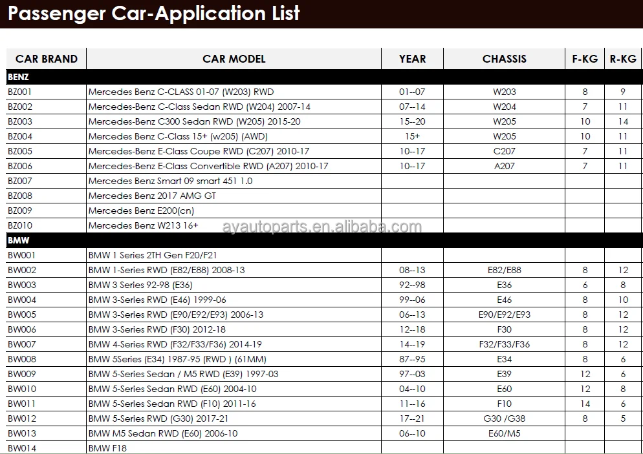
Task: Select year cell '15+'
Action: pos(412,136)
